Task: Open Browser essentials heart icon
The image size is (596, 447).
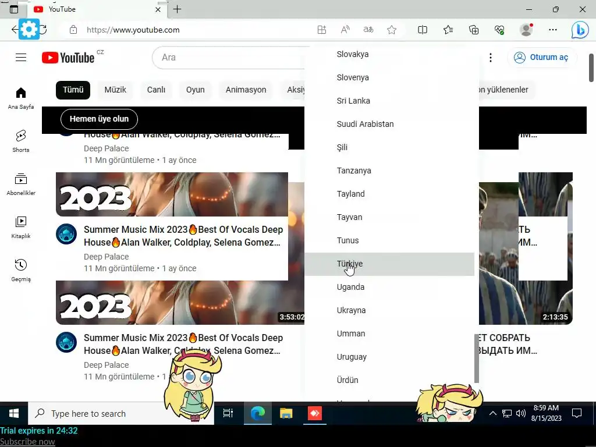Action: [x=499, y=30]
